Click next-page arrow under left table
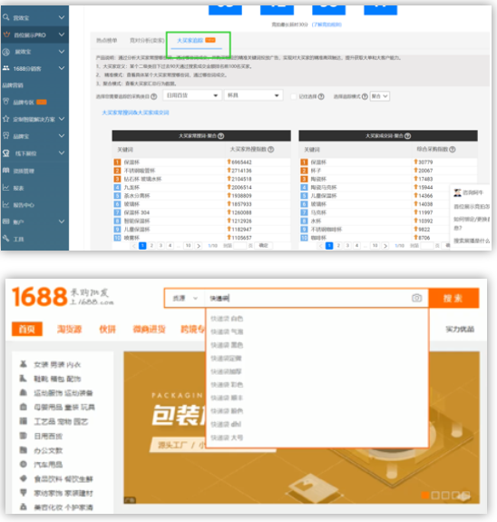This screenshot has height=522, width=497. [x=199, y=246]
